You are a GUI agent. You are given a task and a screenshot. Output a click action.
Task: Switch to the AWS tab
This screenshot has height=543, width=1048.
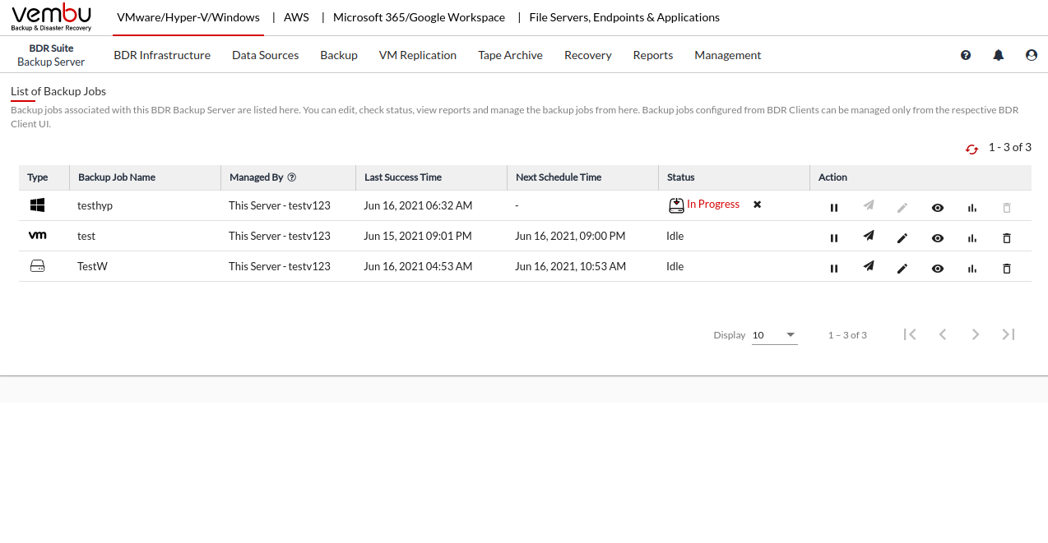(296, 17)
